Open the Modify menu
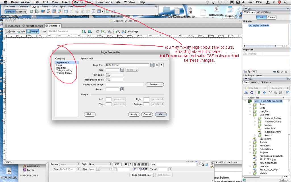 pos(78,2)
